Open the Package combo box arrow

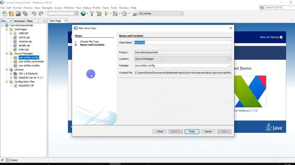(x=229, y=66)
